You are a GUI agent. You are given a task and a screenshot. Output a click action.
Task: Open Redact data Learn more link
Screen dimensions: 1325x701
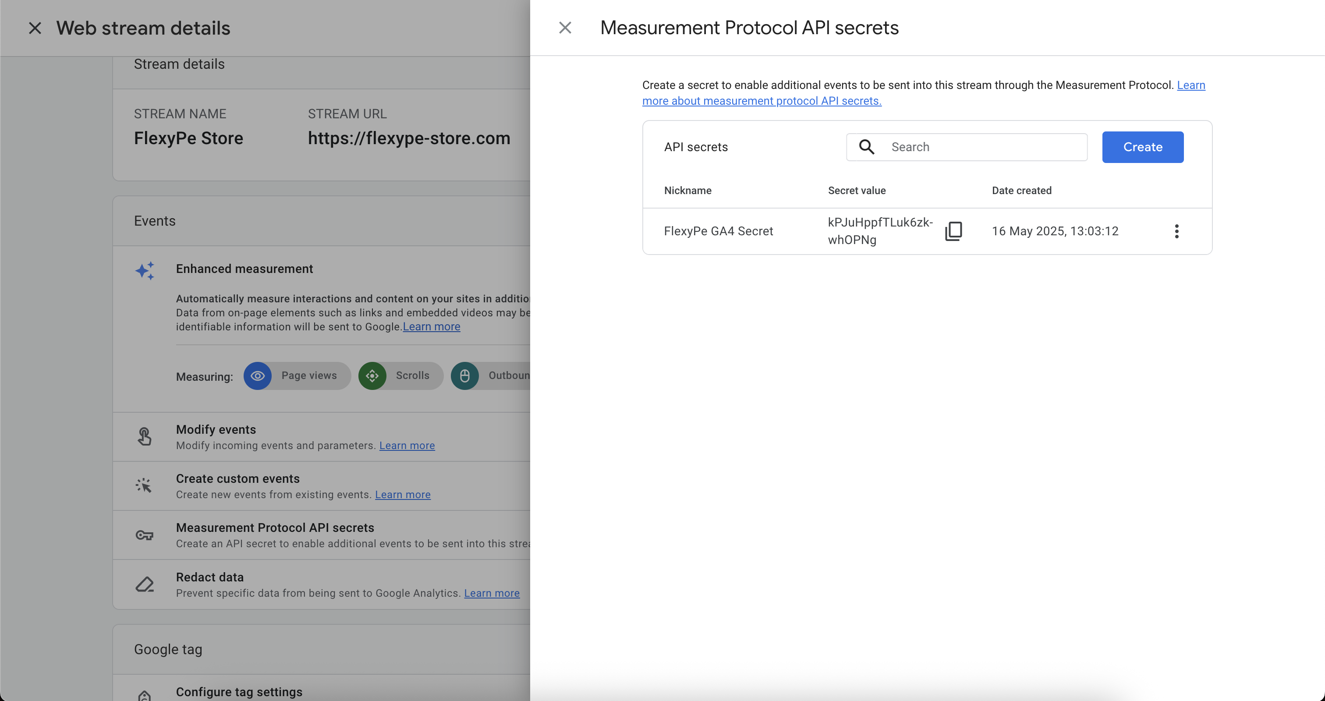click(491, 594)
